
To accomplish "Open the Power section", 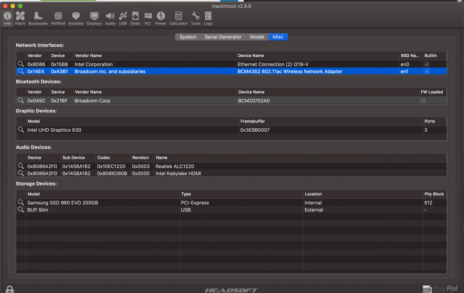I will pyautogui.click(x=161, y=19).
